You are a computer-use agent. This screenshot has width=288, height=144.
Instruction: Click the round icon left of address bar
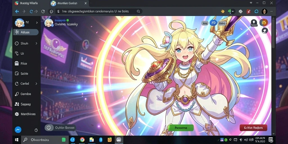pos(51,11)
